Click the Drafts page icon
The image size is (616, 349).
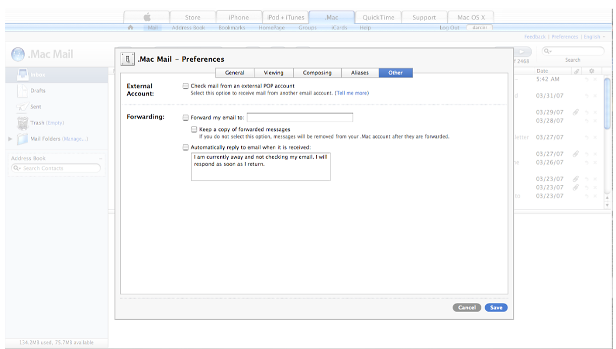[23, 90]
